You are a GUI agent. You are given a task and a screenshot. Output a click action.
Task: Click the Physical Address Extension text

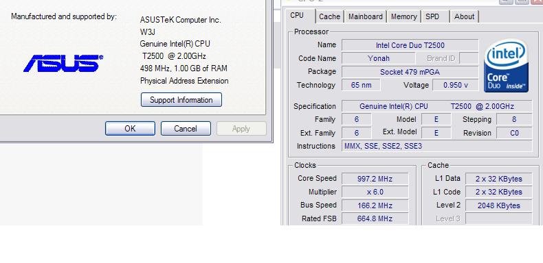click(184, 81)
